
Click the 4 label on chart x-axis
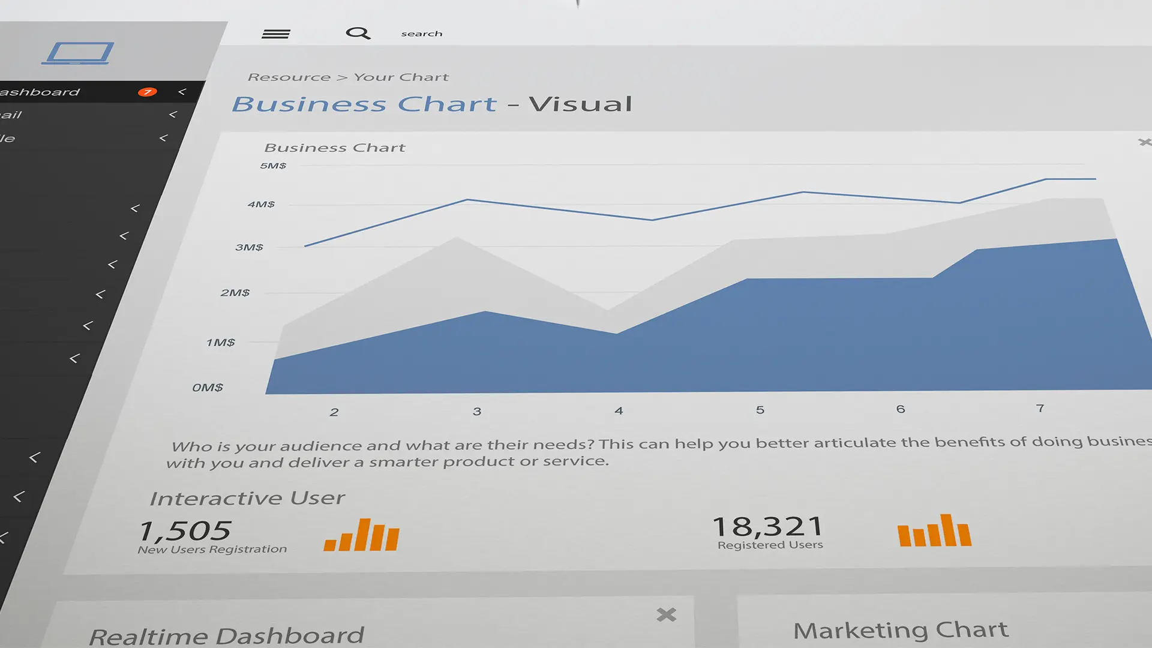pyautogui.click(x=619, y=411)
